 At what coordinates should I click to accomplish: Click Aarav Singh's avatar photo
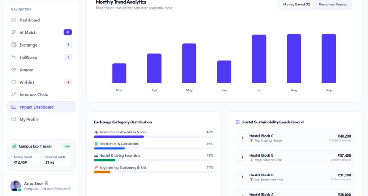15,186
